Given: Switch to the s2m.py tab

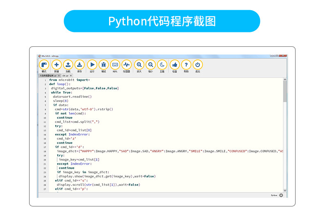Looking at the screenshot, I should (66, 76).
